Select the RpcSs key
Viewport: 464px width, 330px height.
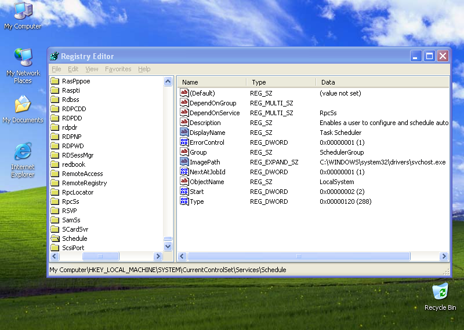70,201
